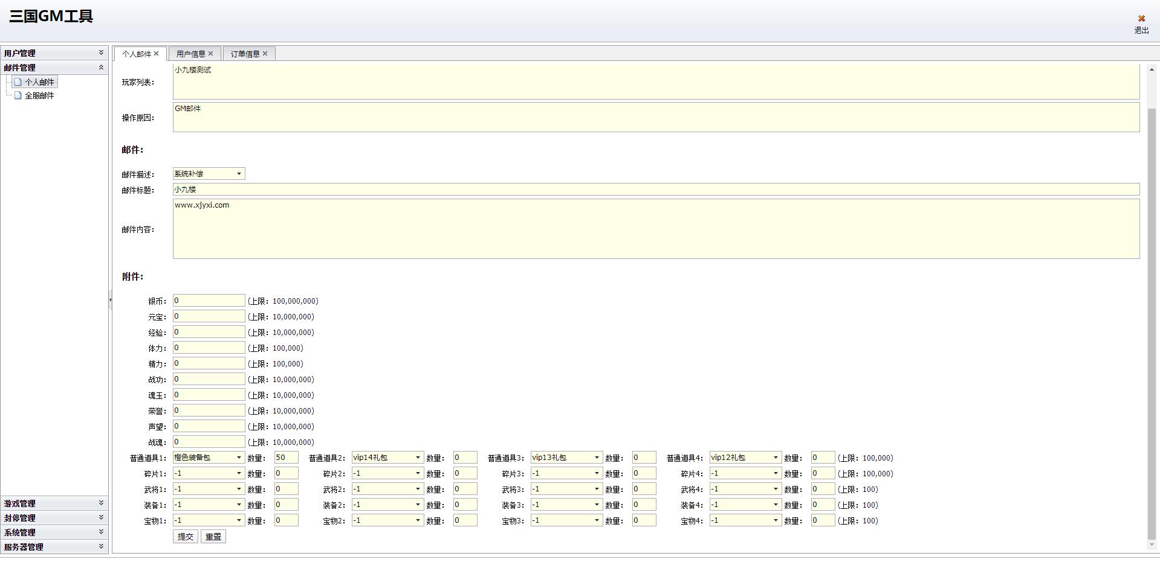Open the 武将1 selection dropdown
Image resolution: width=1160 pixels, height=562 pixels.
click(239, 489)
